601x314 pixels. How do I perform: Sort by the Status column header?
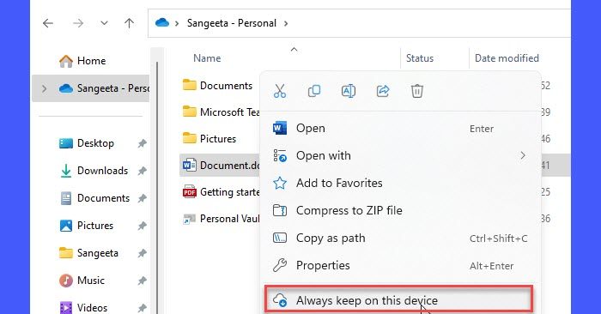point(420,58)
